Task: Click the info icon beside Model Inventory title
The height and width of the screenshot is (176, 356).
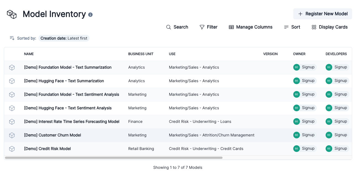Action: point(90,15)
